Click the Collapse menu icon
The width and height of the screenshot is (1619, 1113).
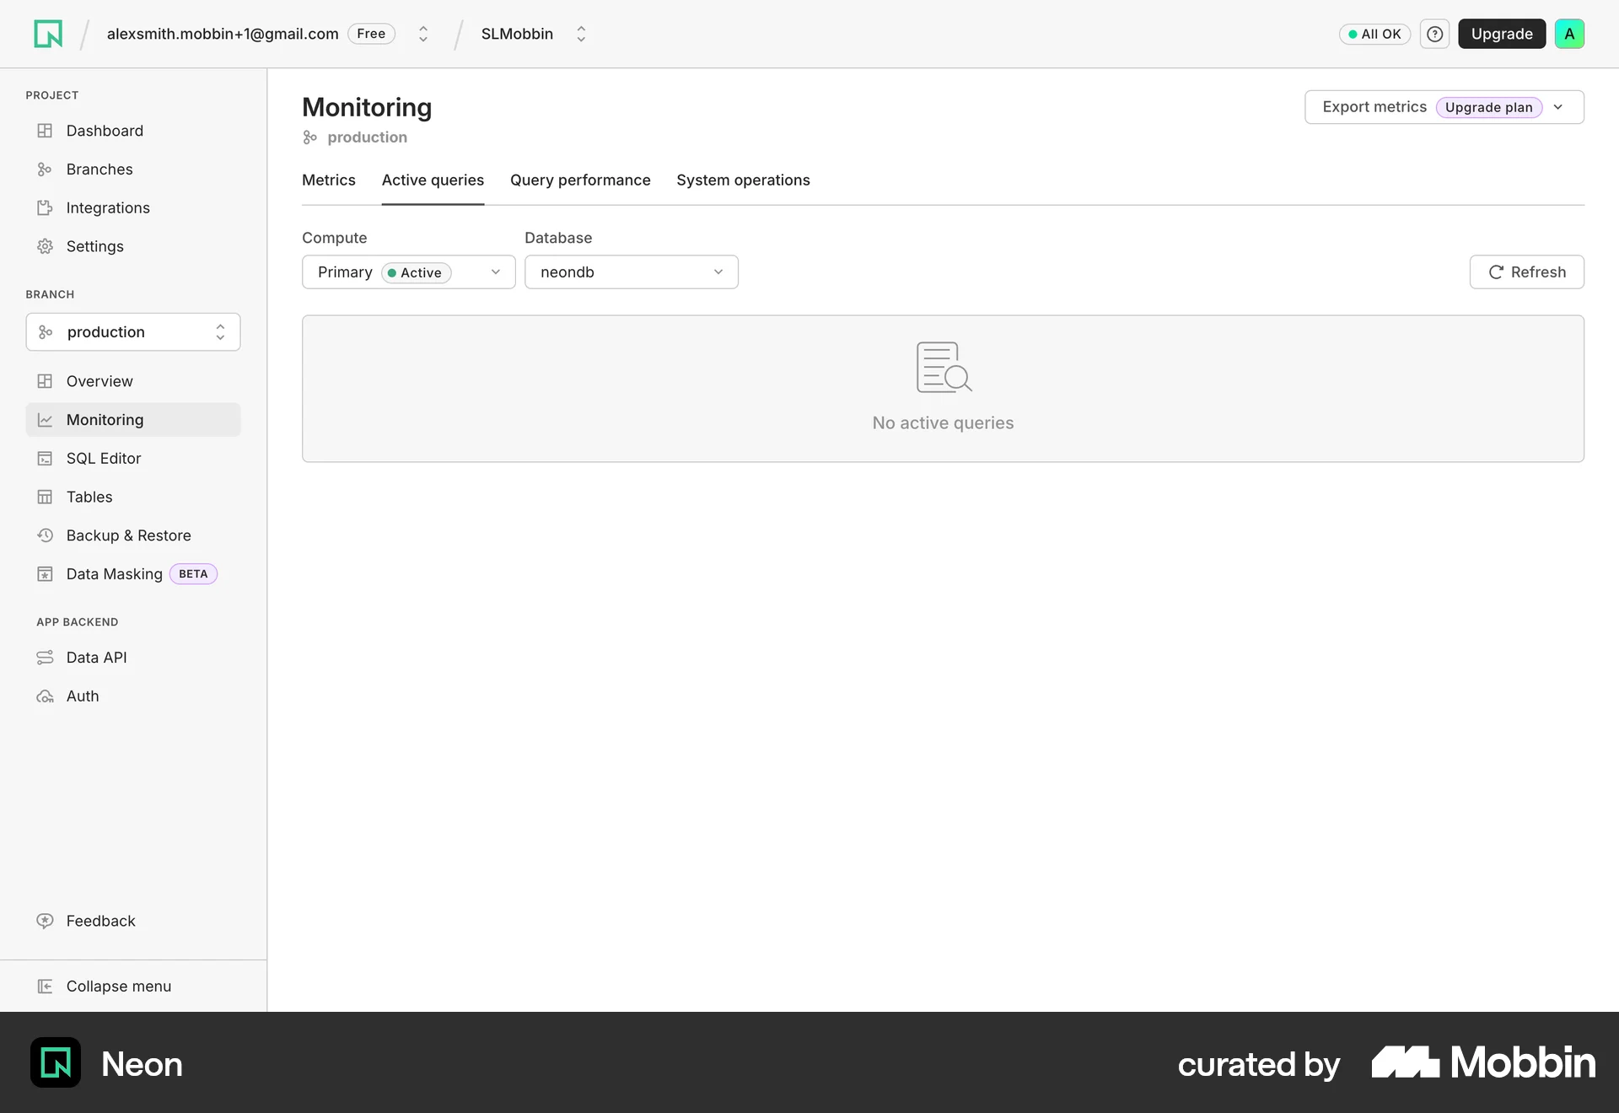pyautogui.click(x=45, y=987)
